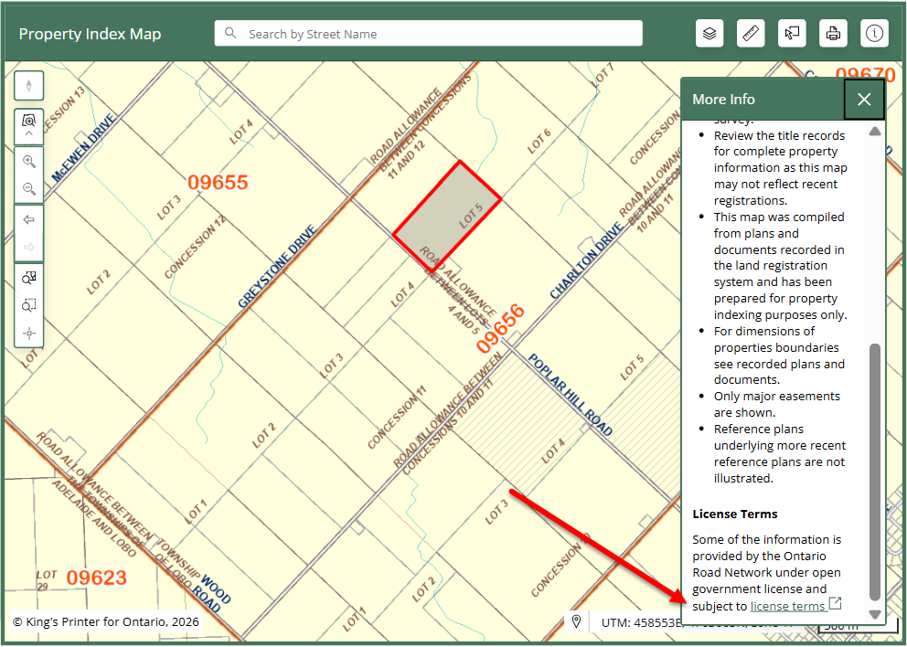Screen dimensions: 907x647
Task: Reset map orientation with compass
Action: [29, 86]
